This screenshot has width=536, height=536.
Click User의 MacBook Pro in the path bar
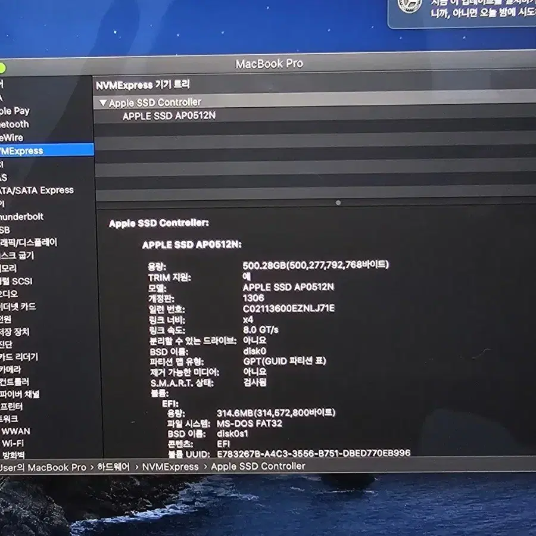click(x=43, y=468)
